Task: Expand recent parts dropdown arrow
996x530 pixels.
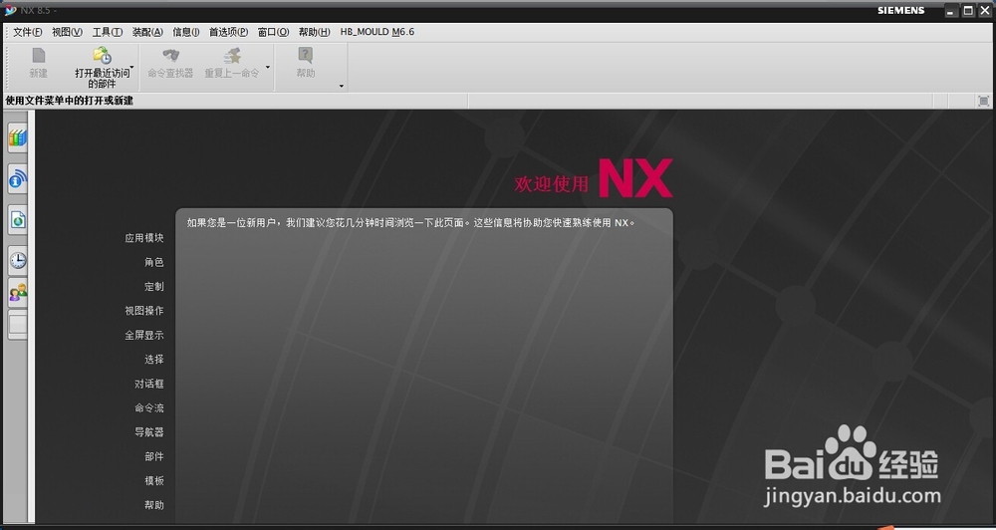Action: 132,67
